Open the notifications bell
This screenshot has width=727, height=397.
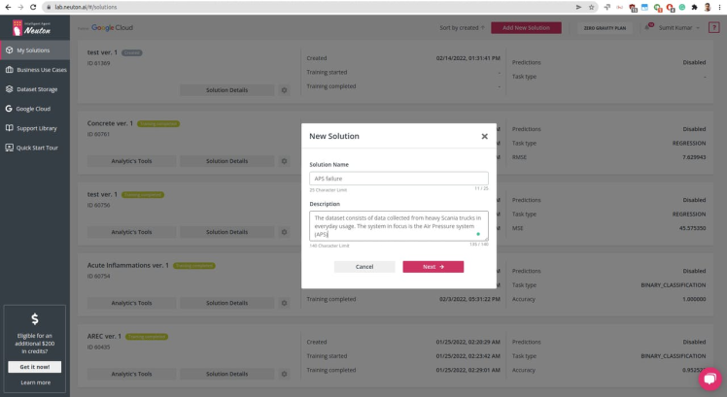pyautogui.click(x=647, y=27)
